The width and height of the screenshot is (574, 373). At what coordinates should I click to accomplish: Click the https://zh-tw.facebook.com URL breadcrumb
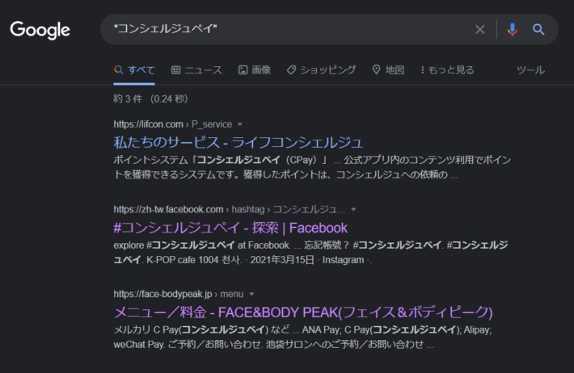229,210
